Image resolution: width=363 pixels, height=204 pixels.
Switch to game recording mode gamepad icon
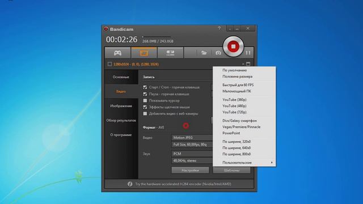click(117, 53)
